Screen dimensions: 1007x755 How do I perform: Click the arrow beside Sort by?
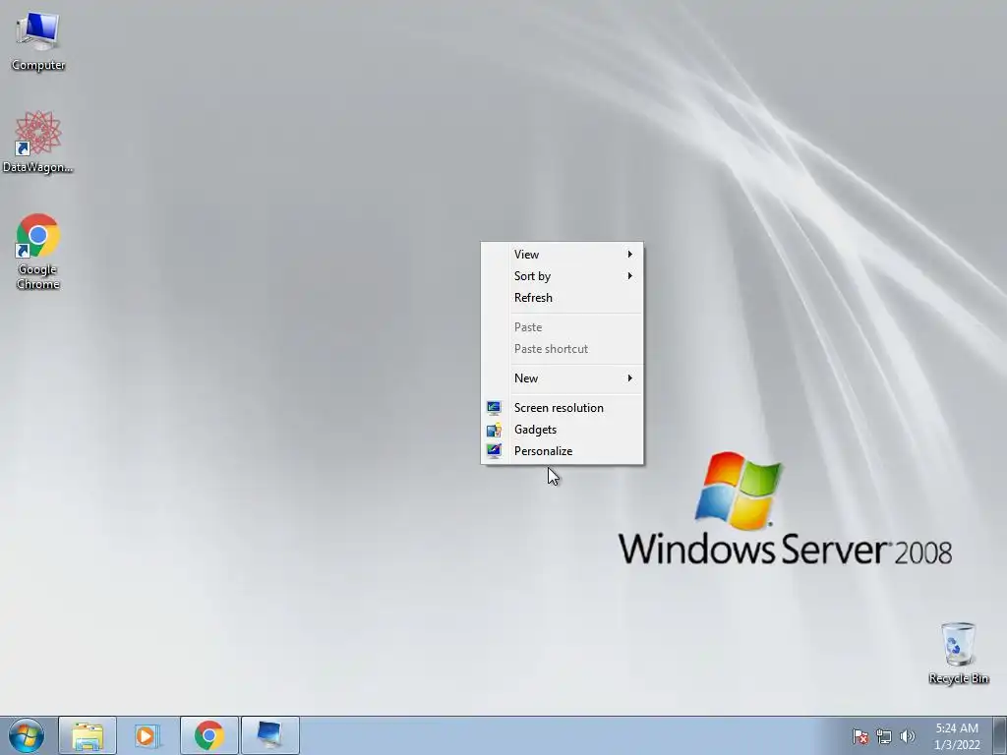tap(630, 276)
